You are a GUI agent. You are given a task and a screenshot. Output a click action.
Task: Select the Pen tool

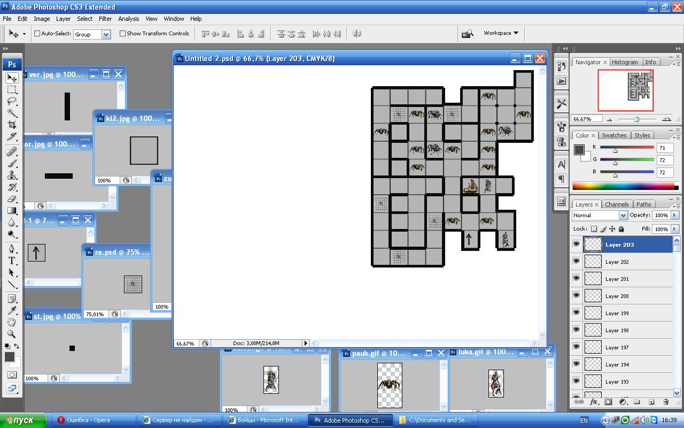click(x=12, y=249)
